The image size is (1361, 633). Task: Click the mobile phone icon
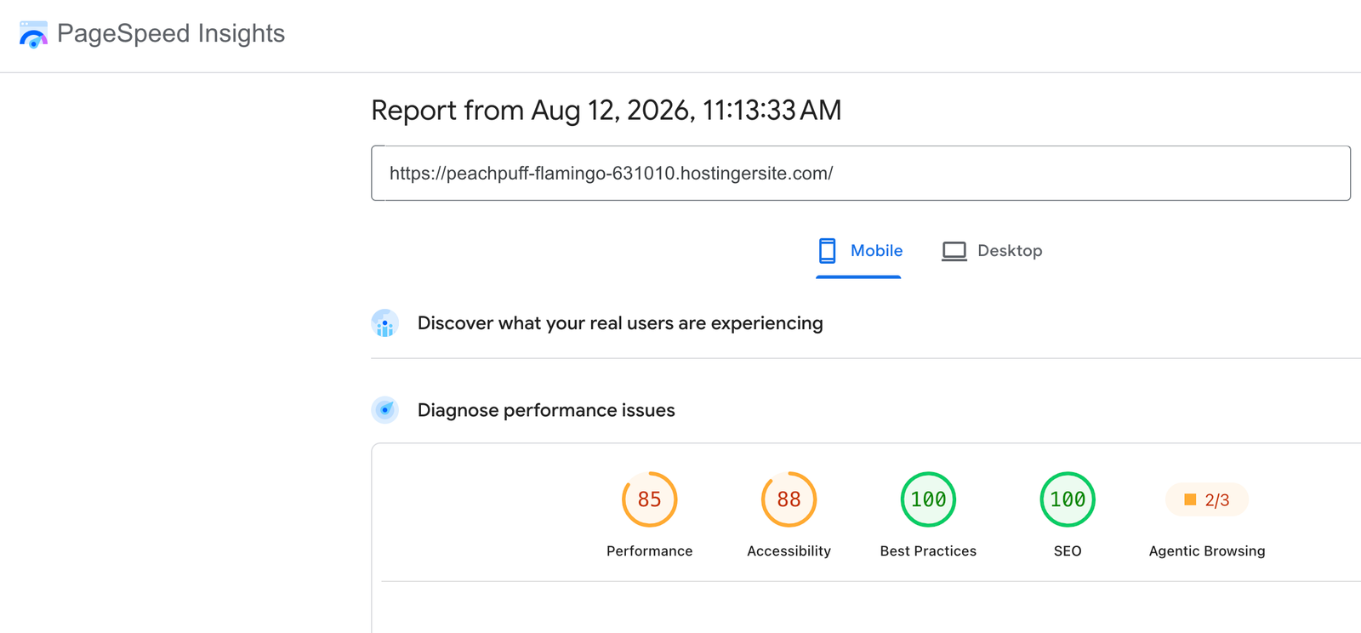click(827, 251)
